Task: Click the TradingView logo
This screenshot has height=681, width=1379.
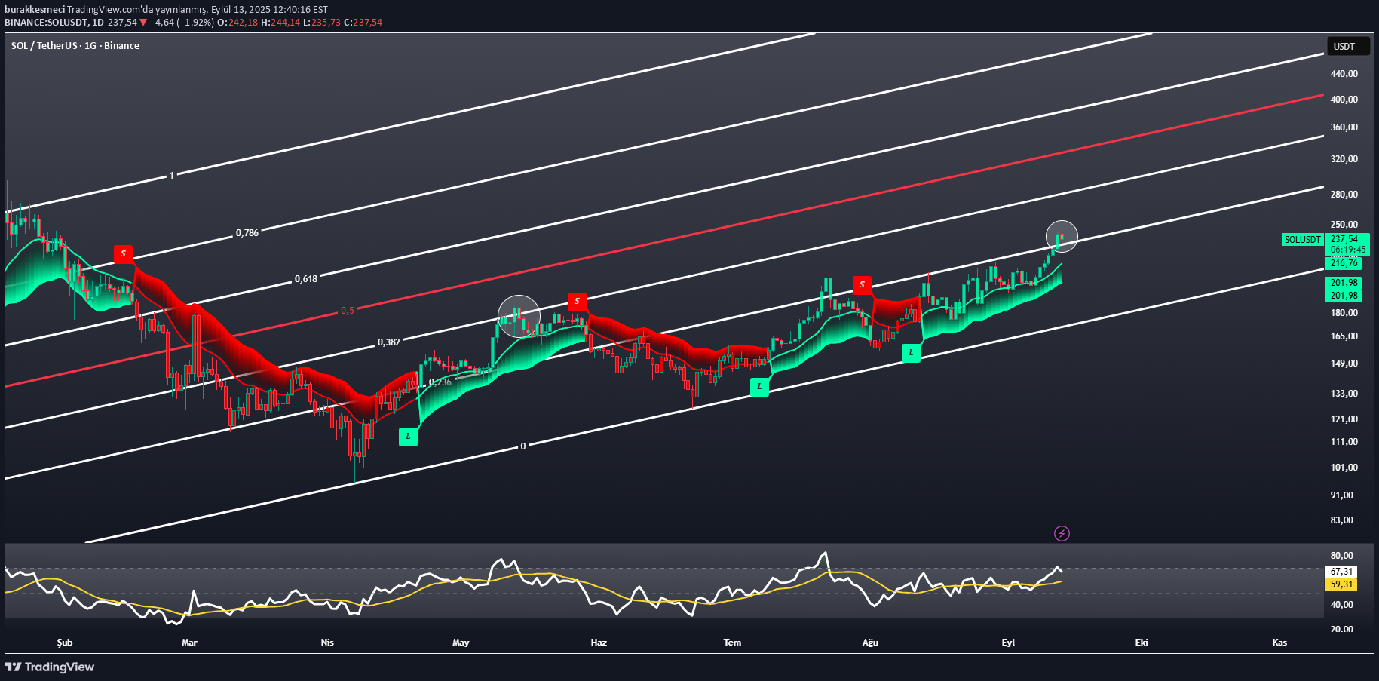Action: pos(51,667)
